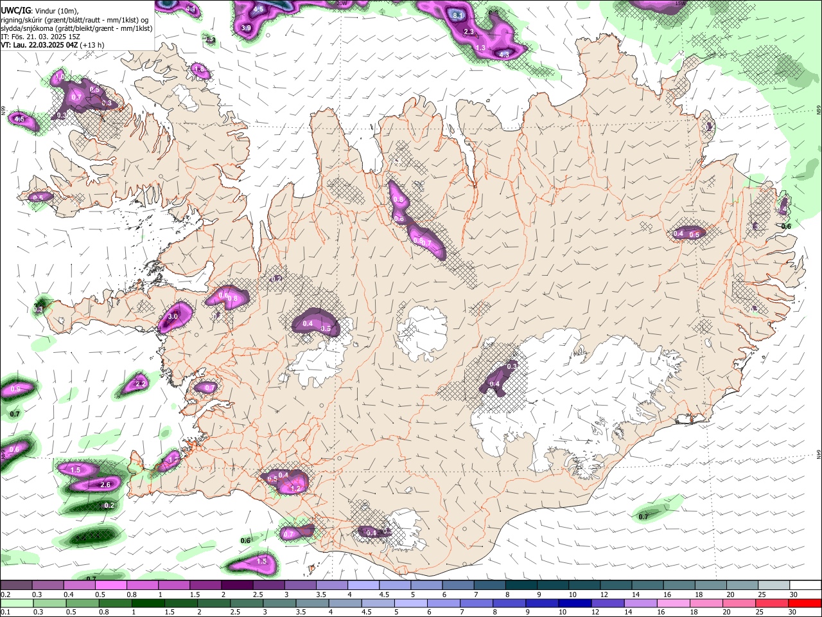Click the darkest purple 2–2.5 snow legend swatch
822x617 pixels.
point(238,586)
